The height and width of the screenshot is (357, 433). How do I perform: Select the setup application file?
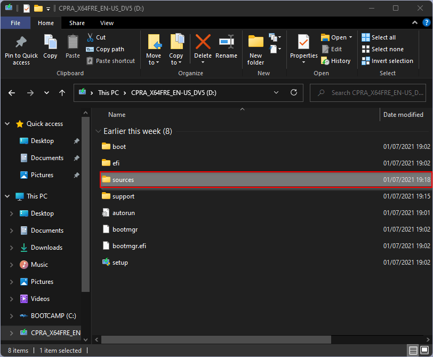coord(266,263)
